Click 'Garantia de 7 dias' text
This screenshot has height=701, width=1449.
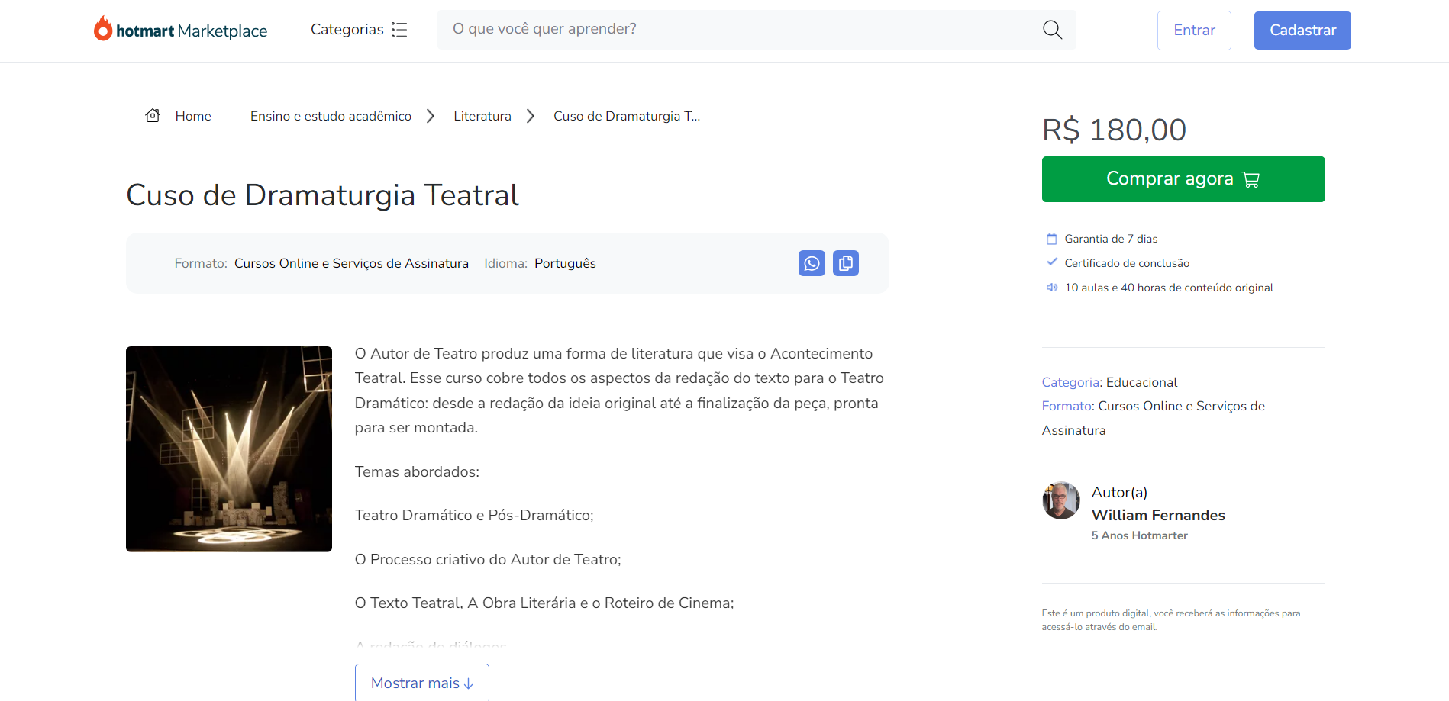[1111, 239]
